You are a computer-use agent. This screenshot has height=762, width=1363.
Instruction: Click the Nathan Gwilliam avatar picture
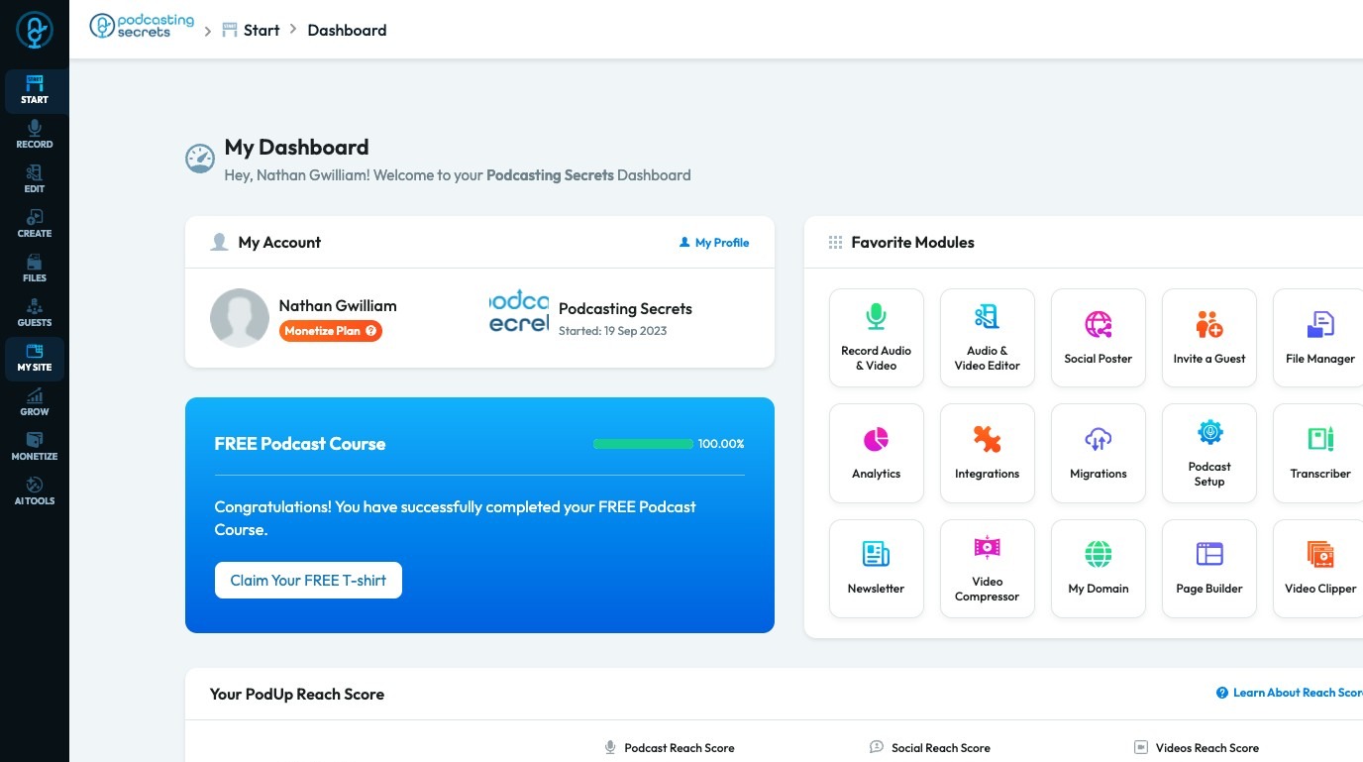[x=240, y=318]
